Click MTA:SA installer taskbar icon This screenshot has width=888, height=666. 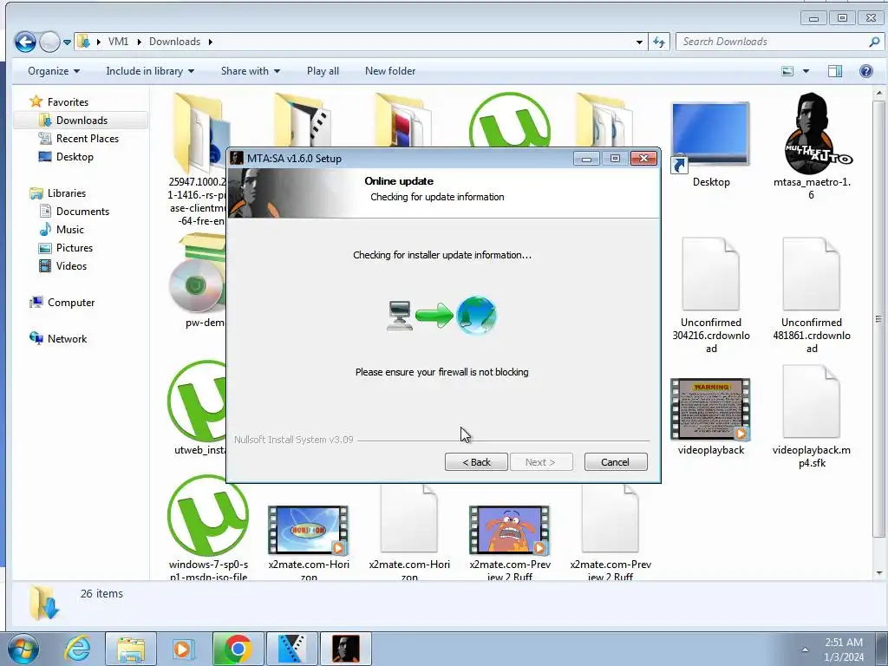coord(345,649)
